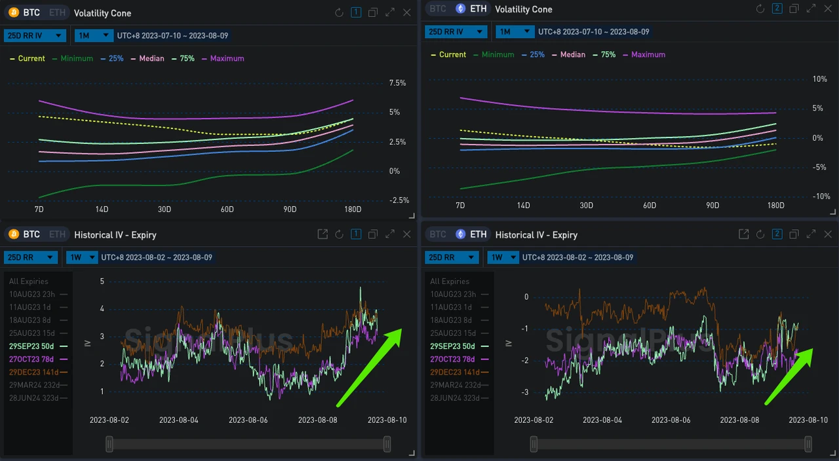Toggle Current line in ETH Volatility Cone legend
The width and height of the screenshot is (839, 461).
tap(449, 54)
